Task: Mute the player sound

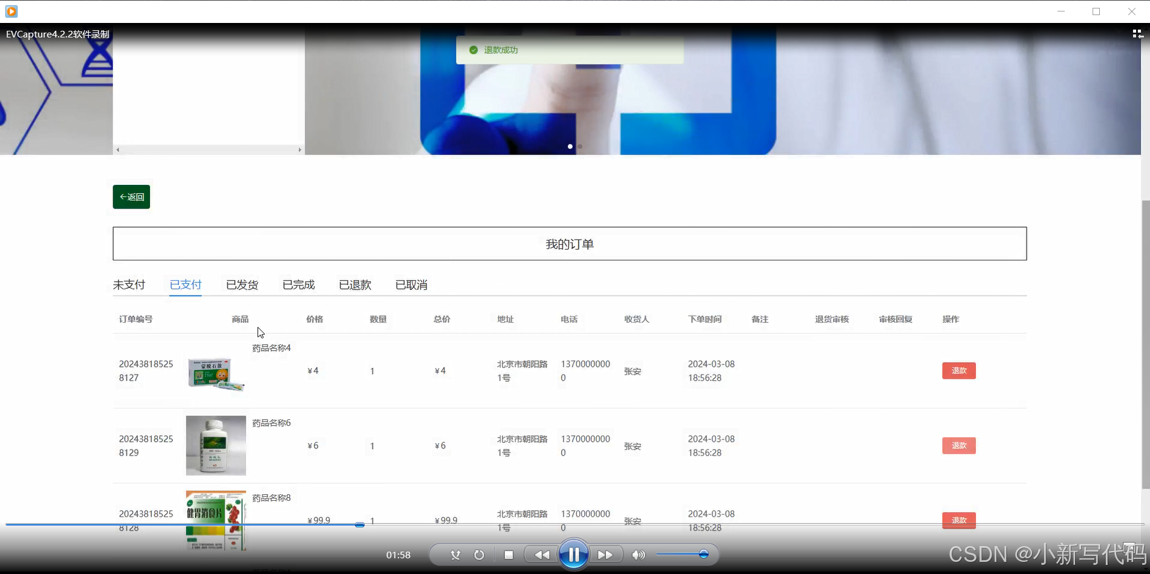Action: tap(638, 555)
